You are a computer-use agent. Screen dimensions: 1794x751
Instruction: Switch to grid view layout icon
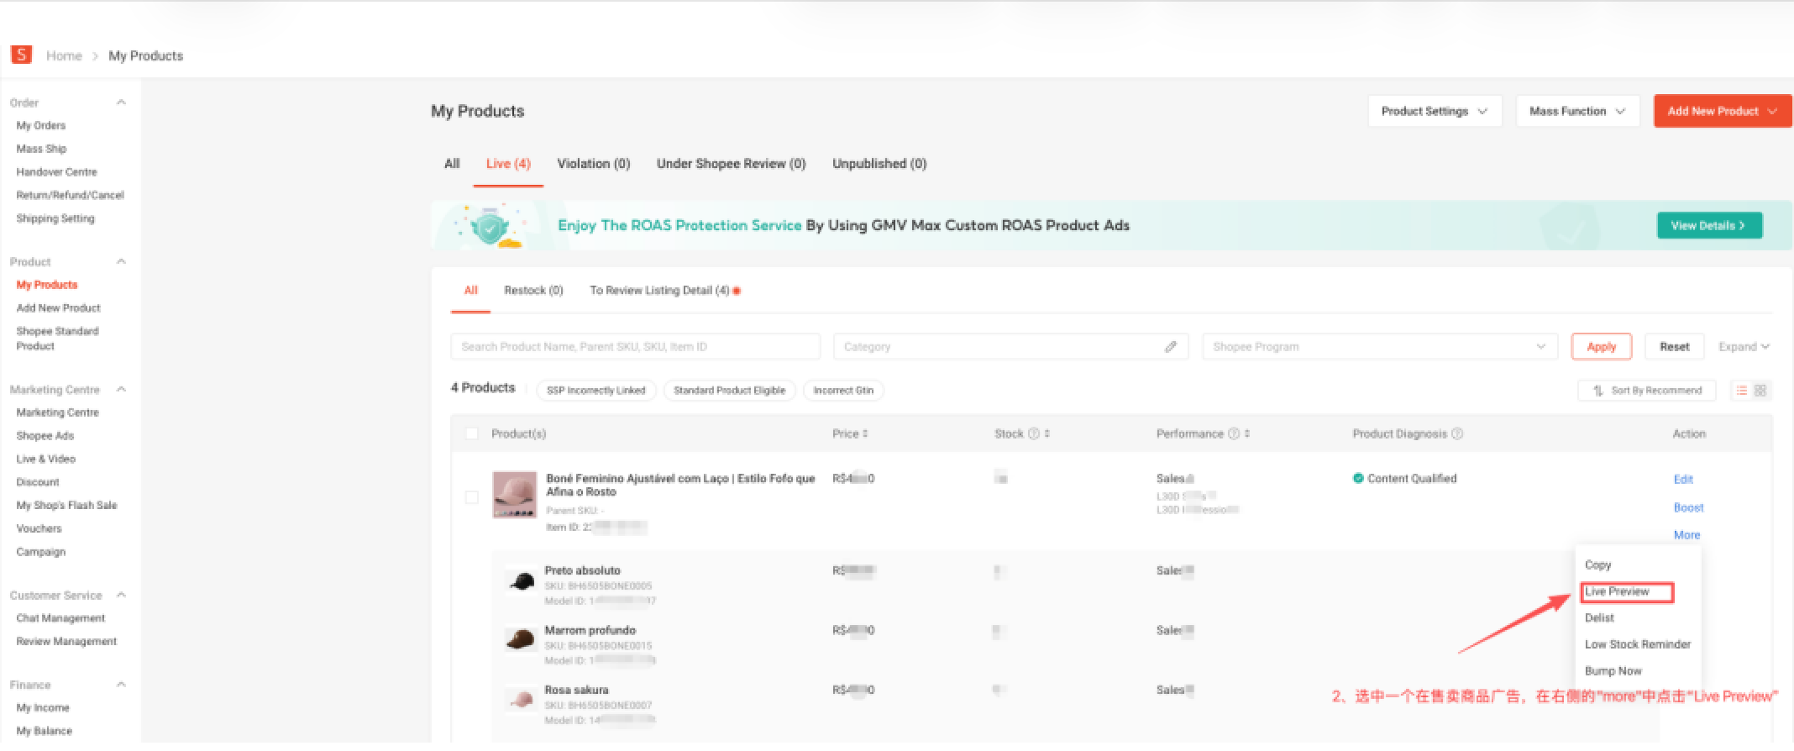pos(1760,390)
